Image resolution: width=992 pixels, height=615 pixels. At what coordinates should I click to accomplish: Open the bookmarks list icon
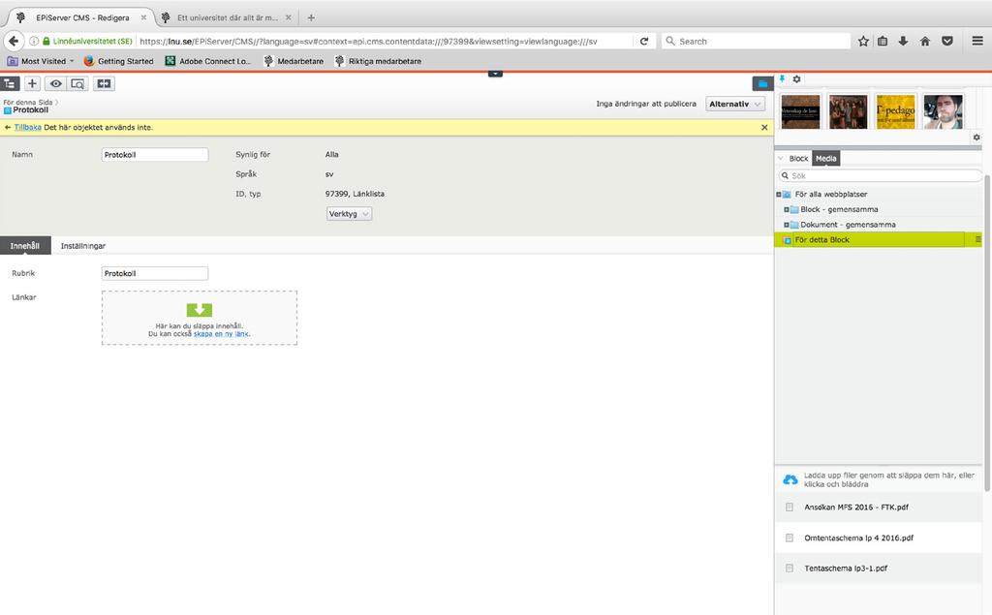click(883, 41)
